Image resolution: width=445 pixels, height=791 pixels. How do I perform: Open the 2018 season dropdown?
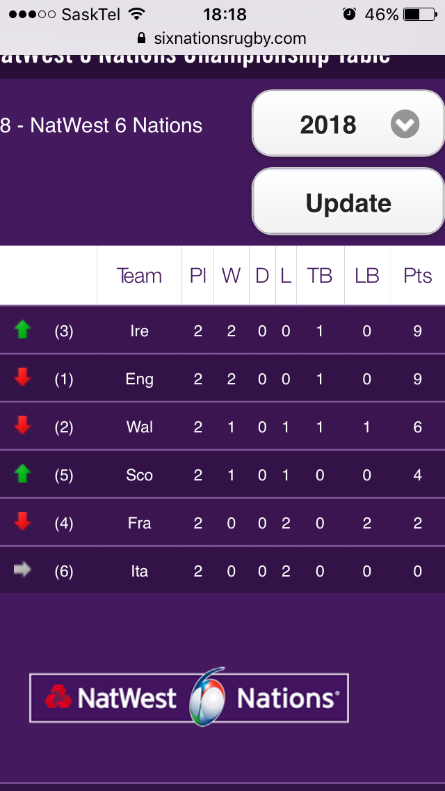[x=348, y=125]
